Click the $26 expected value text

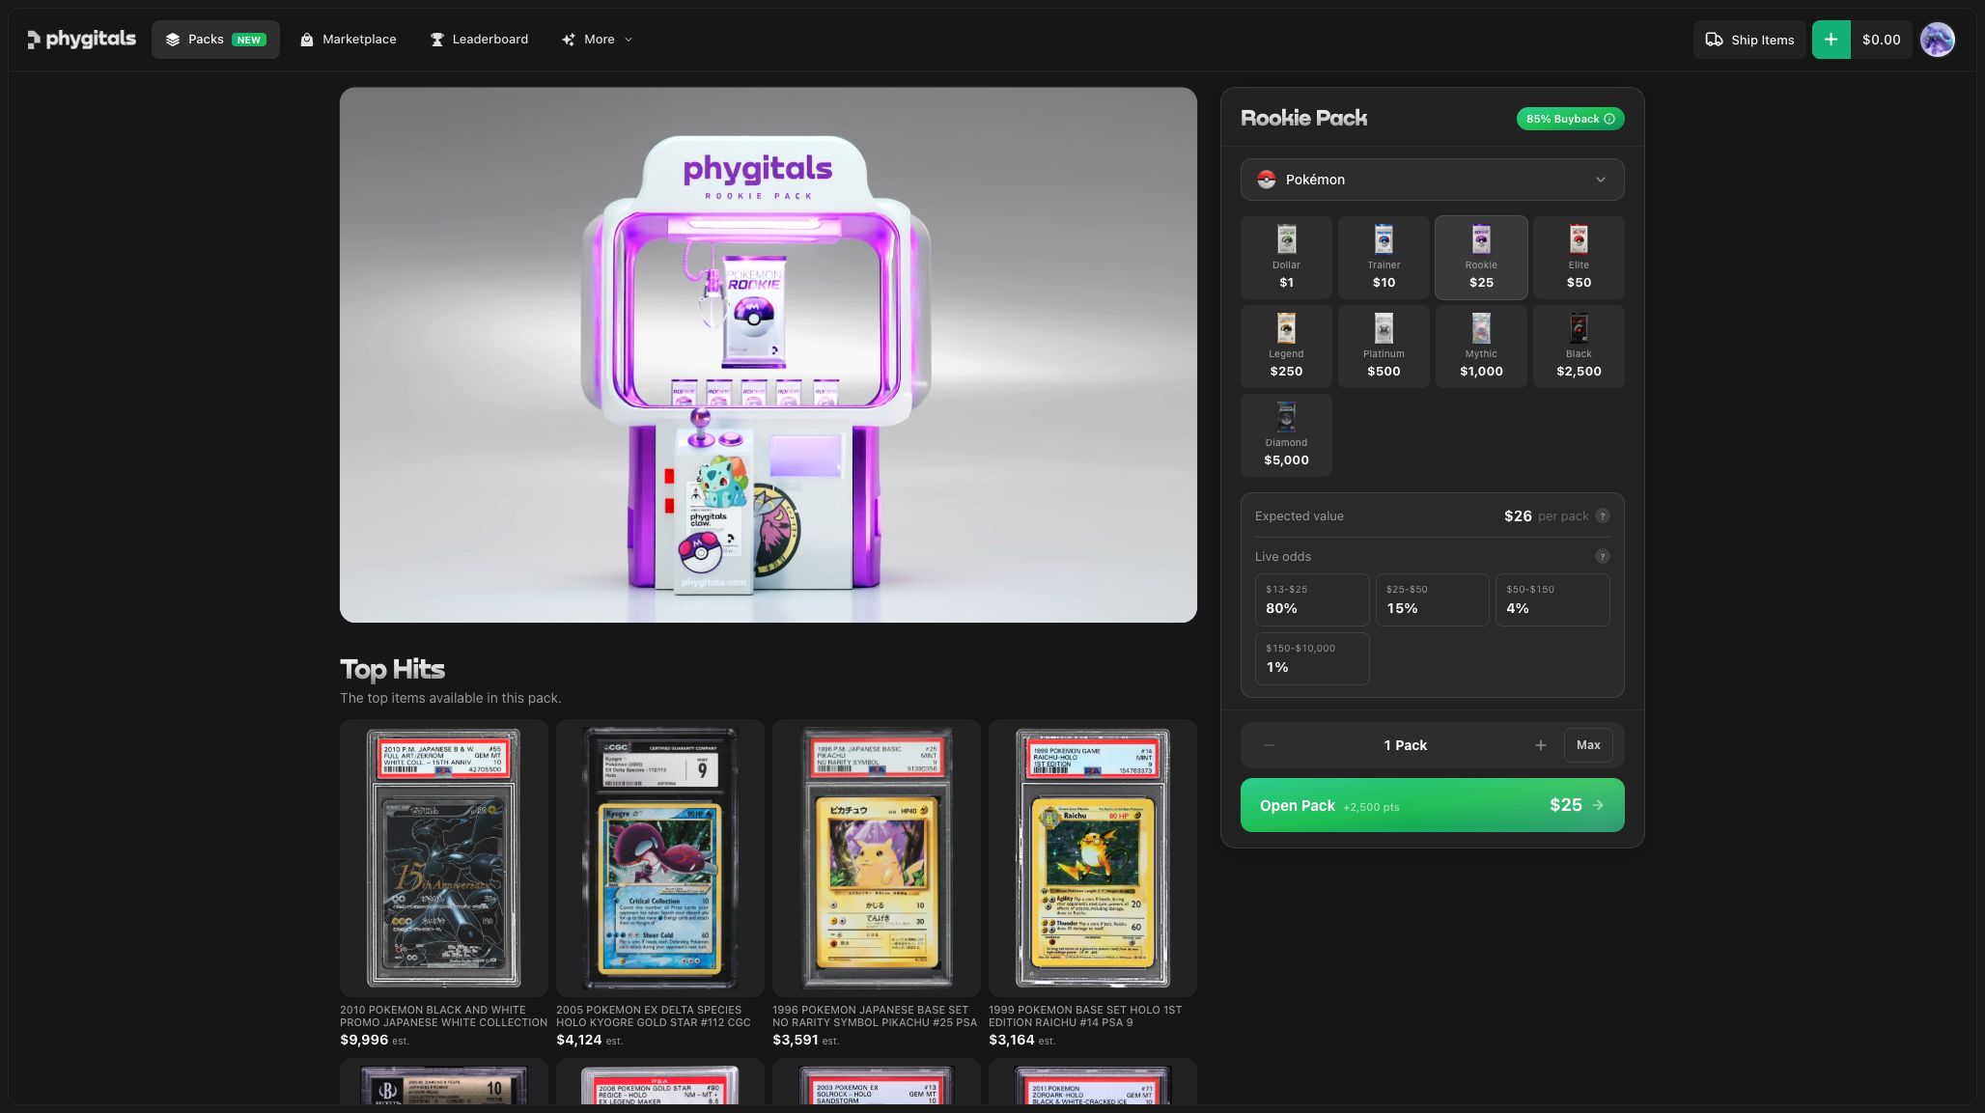1518,516
